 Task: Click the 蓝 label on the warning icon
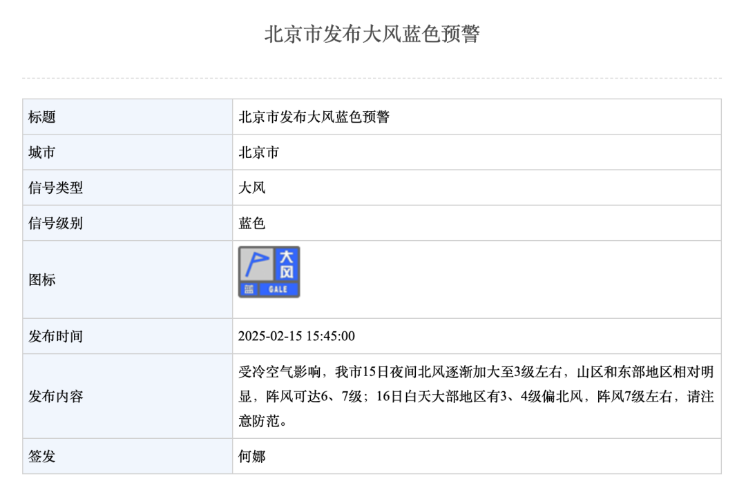[249, 290]
